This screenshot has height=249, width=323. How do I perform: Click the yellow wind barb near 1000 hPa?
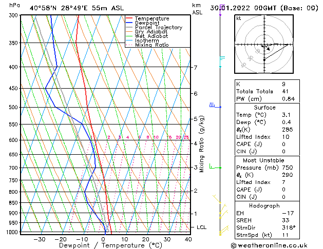point(222,233)
